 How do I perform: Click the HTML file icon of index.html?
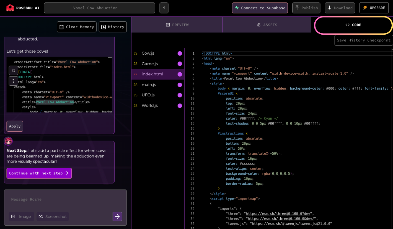135,74
